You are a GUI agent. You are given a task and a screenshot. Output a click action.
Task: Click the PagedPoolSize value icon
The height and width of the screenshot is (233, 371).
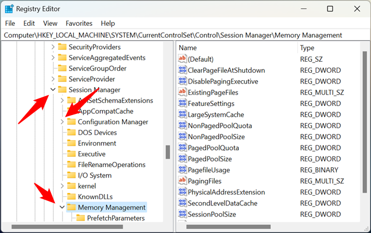point(182,159)
